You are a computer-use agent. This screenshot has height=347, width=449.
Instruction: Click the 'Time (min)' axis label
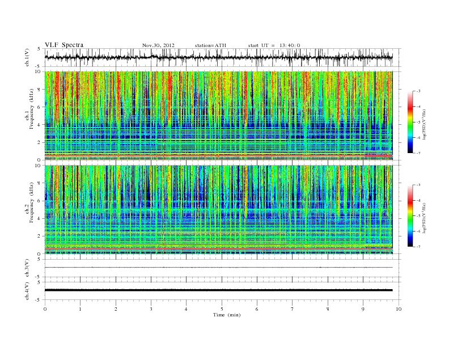(x=227, y=315)
